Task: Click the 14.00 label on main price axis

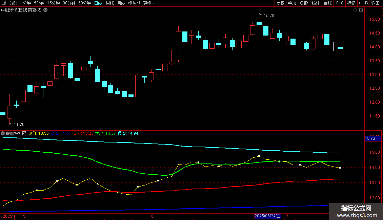Action: tap(375, 47)
